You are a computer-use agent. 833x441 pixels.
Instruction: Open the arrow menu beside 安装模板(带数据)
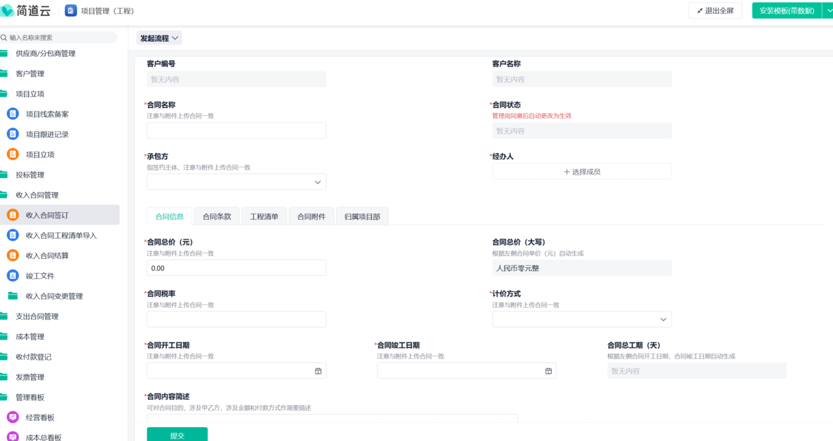coord(828,10)
